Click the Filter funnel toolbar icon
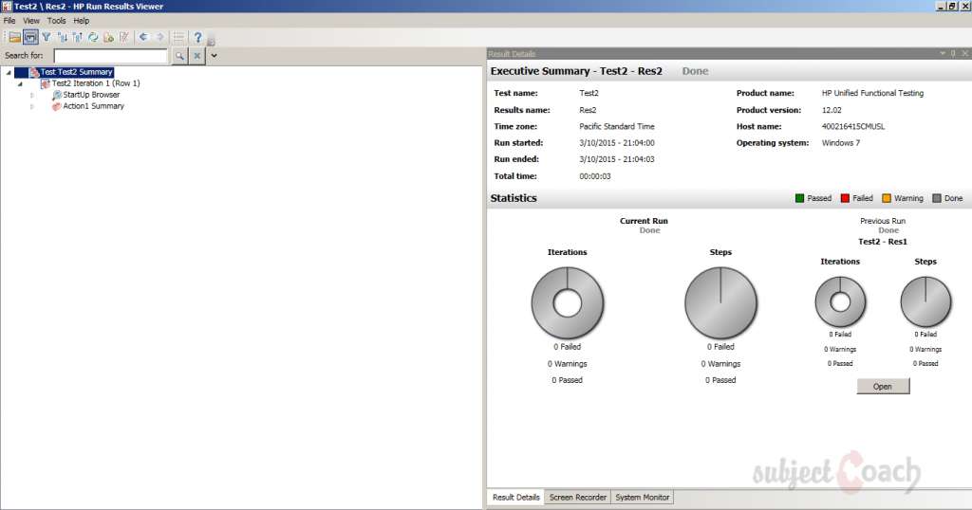 coord(47,37)
